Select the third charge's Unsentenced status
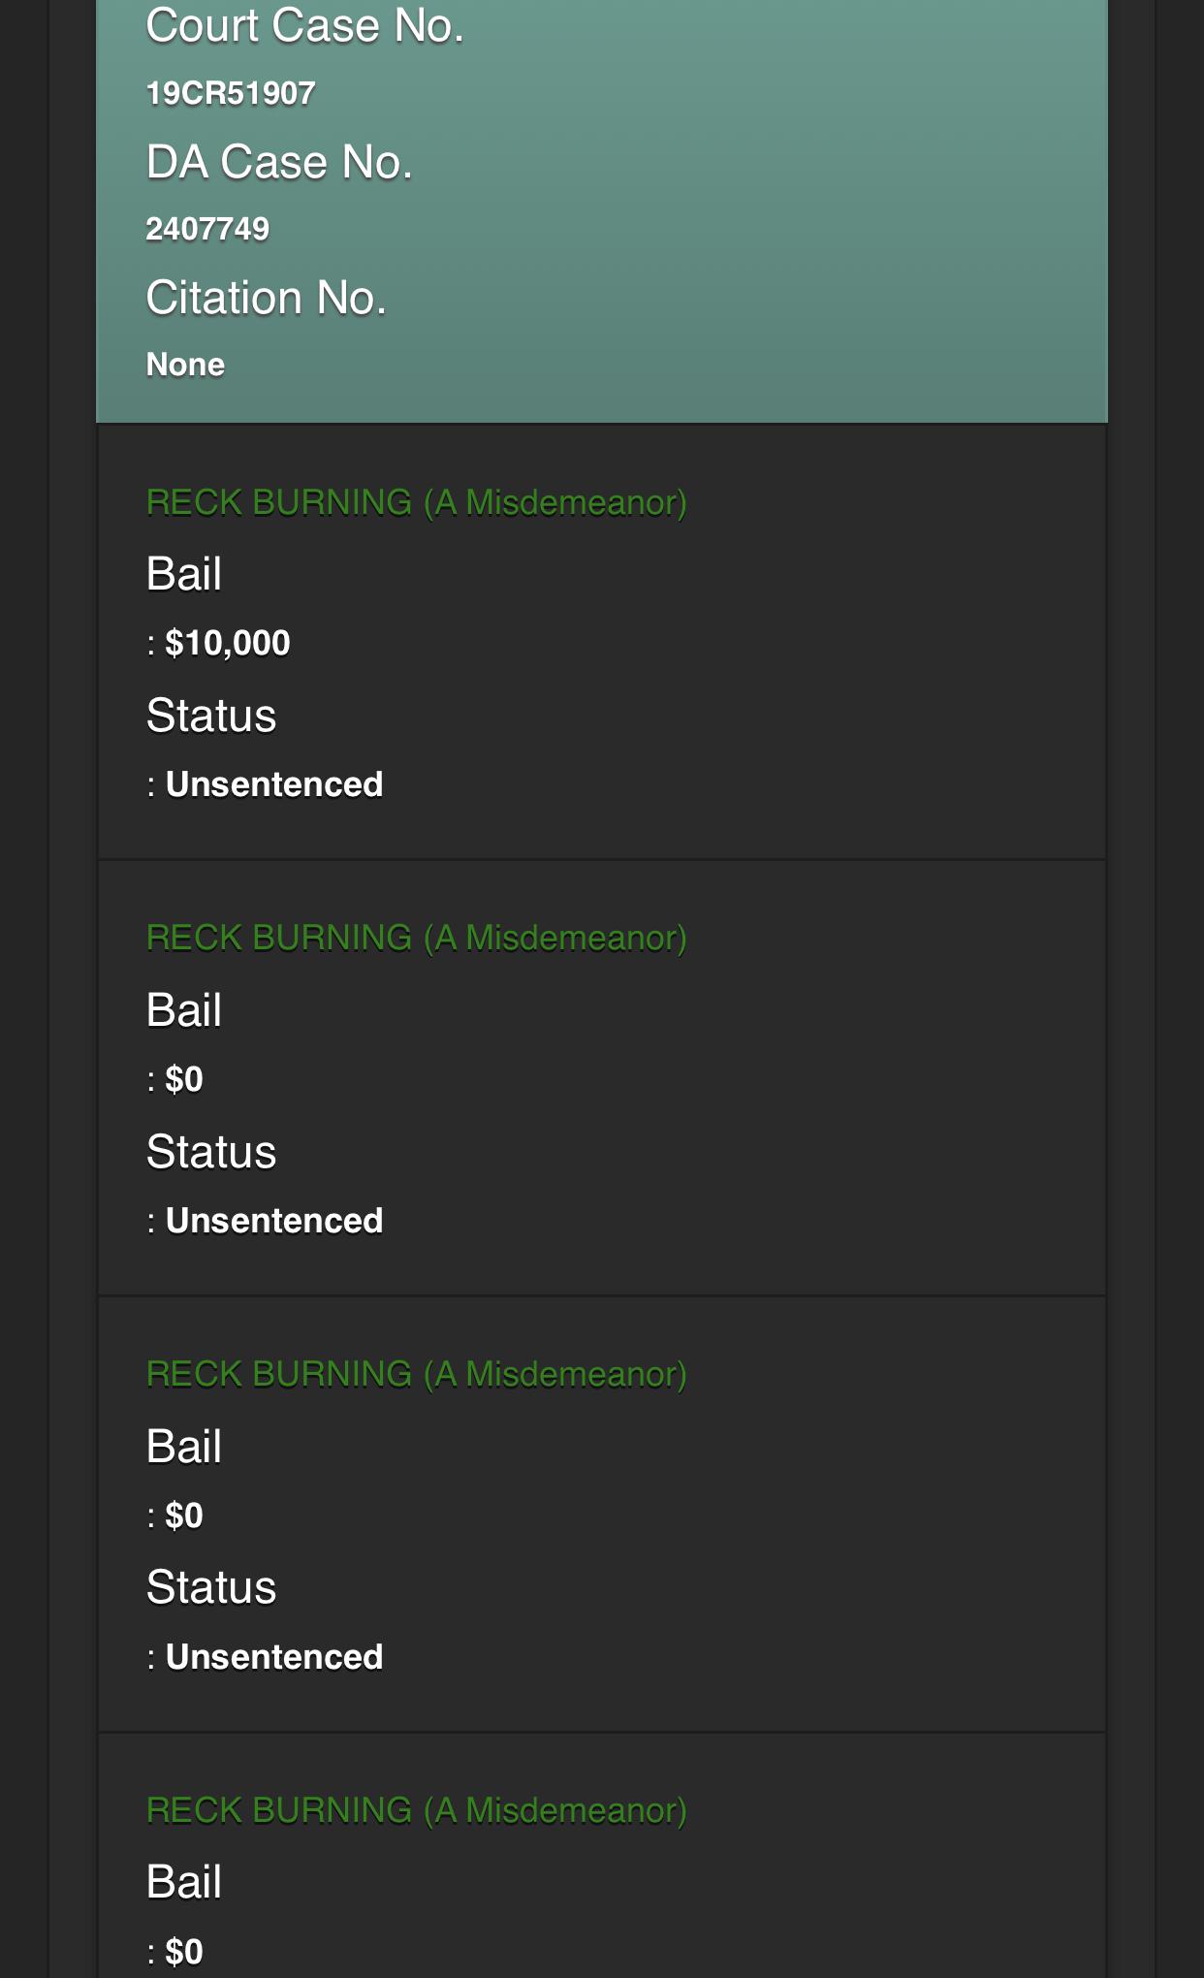The image size is (1204, 1978). 274,1657
